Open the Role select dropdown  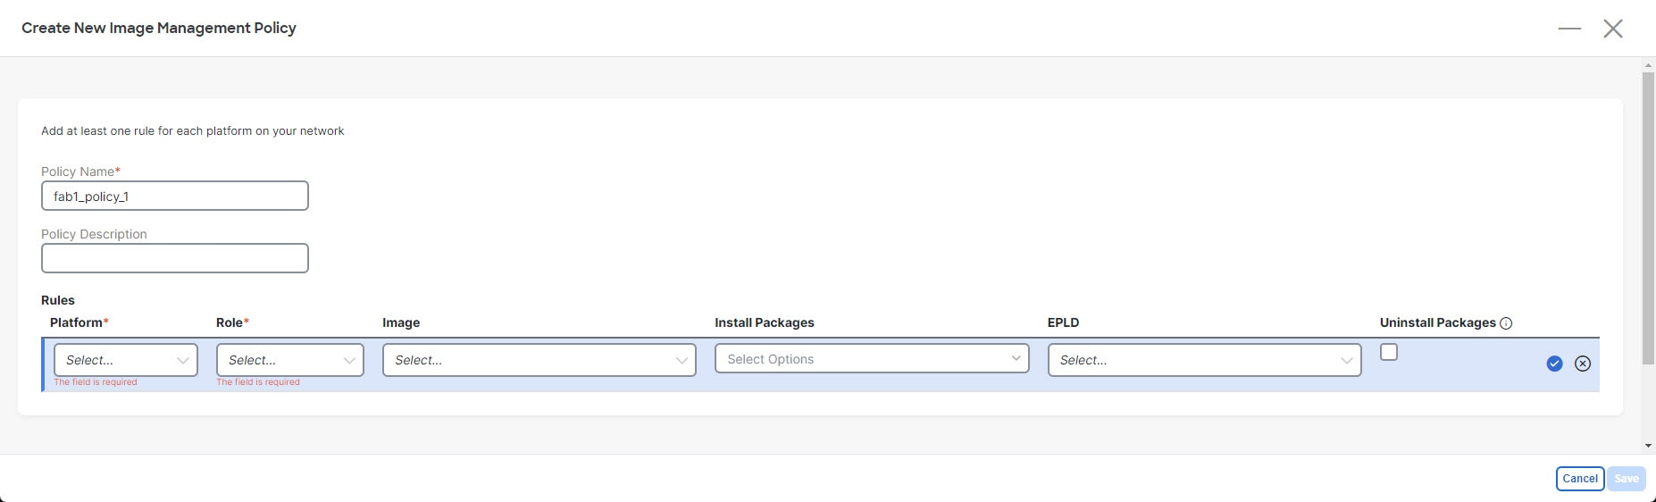pos(290,360)
